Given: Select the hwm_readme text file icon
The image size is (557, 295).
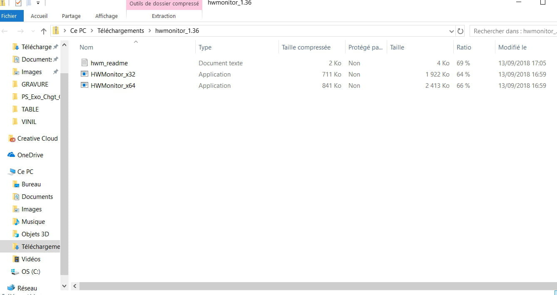Looking at the screenshot, I should pos(84,63).
